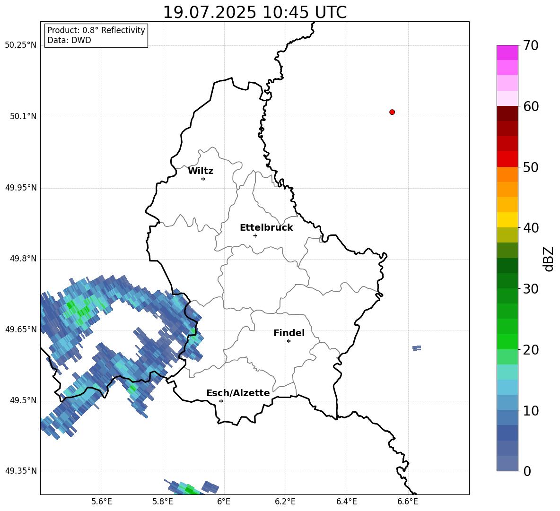The image size is (560, 511).
Task: Click the "50.25°N" latitude tick label
Action: pyautogui.click(x=20, y=45)
